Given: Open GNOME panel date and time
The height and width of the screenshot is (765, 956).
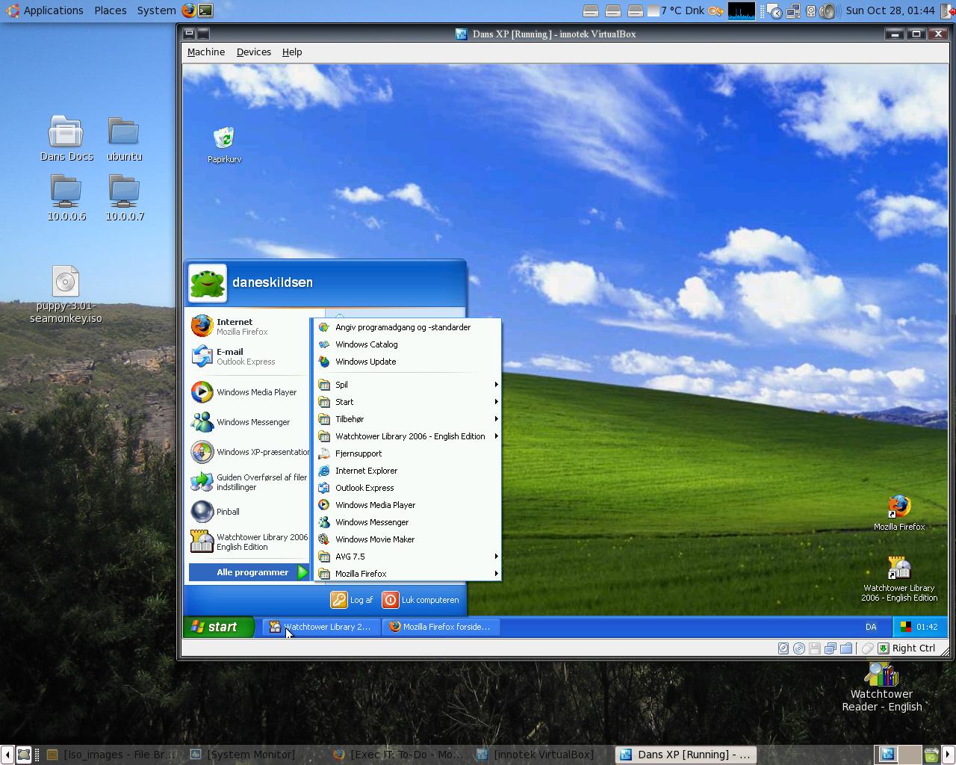Looking at the screenshot, I should 890,10.
